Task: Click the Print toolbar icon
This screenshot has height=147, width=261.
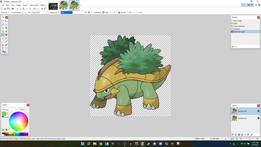Action: (13, 9)
